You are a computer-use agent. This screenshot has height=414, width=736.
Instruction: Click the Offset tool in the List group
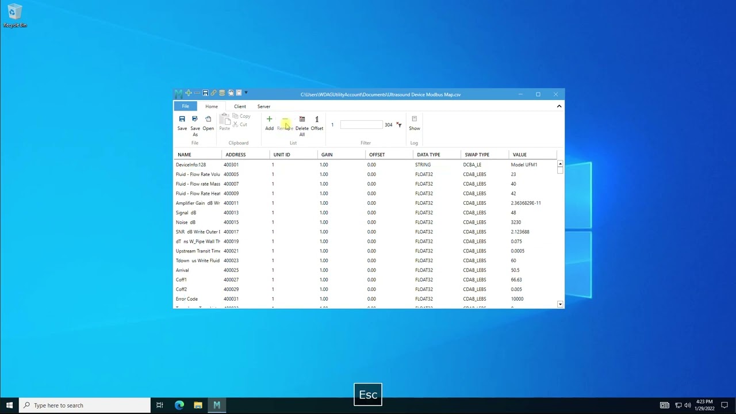tap(317, 123)
